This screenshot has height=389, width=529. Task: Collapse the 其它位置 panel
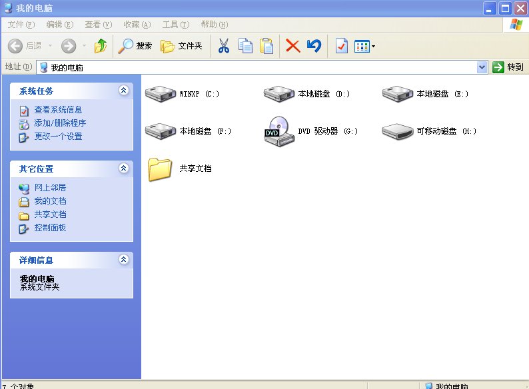[x=123, y=168]
